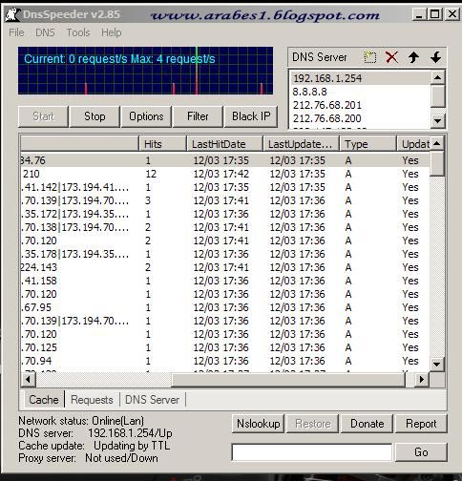Image resolution: width=462 pixels, height=481 pixels.
Task: Sort by LastUpdate column header
Action: coord(302,144)
